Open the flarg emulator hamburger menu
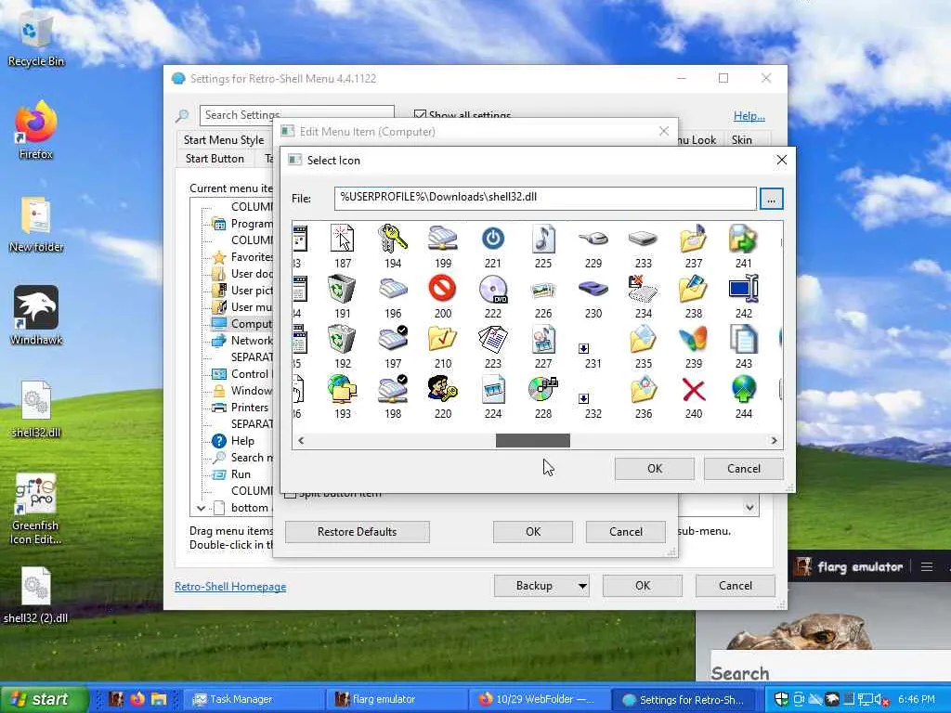This screenshot has height=713, width=951. [926, 567]
